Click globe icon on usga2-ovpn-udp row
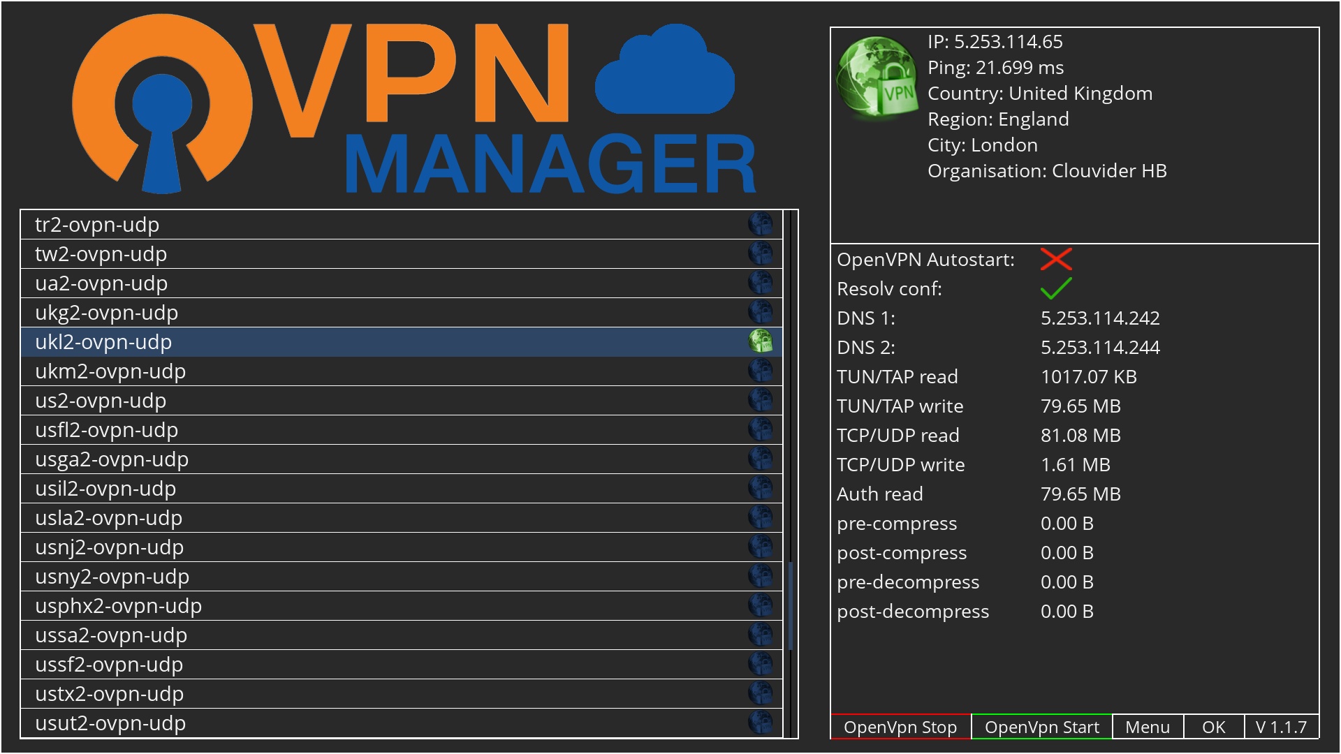This screenshot has height=754, width=1341. 761,459
